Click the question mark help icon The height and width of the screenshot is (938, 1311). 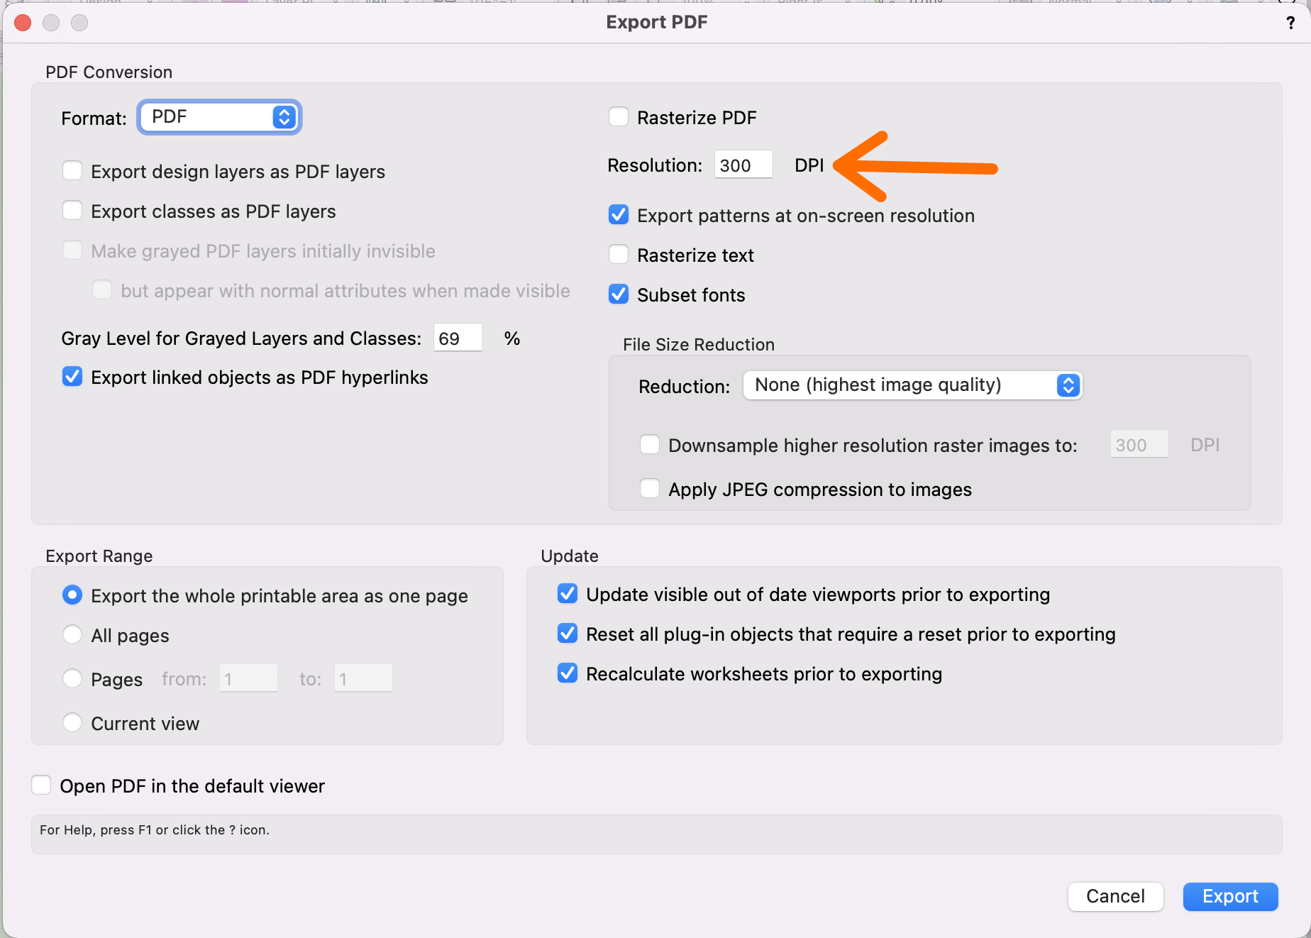1290,23
